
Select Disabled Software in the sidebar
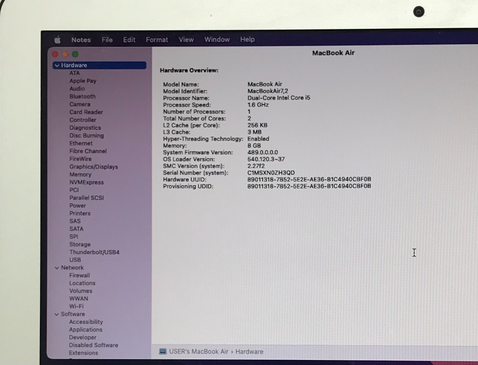(94, 345)
